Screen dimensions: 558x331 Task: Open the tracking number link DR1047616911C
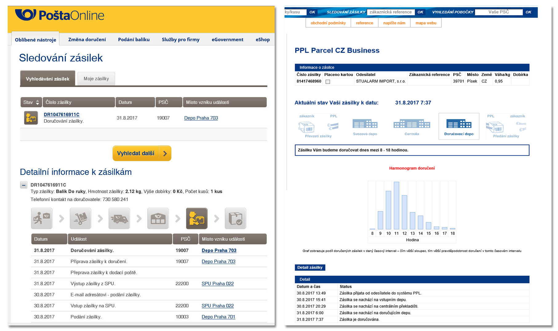coord(62,115)
